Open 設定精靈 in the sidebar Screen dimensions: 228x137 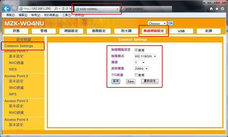click(x=24, y=40)
